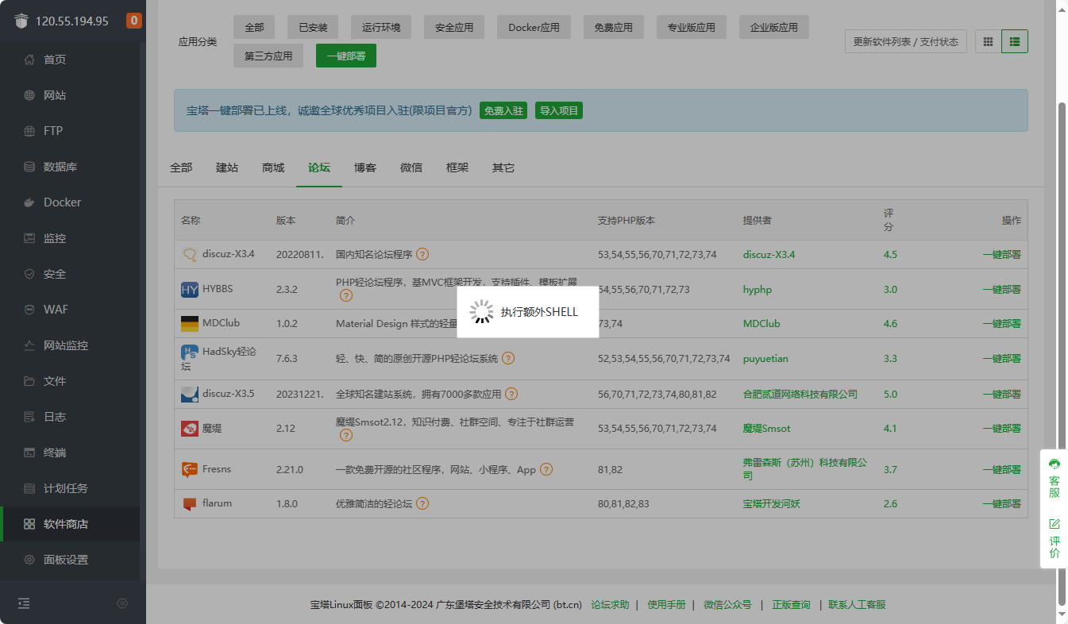Click the orange notification badge showing 0
Image resolution: width=1068 pixels, height=624 pixels.
(x=134, y=21)
